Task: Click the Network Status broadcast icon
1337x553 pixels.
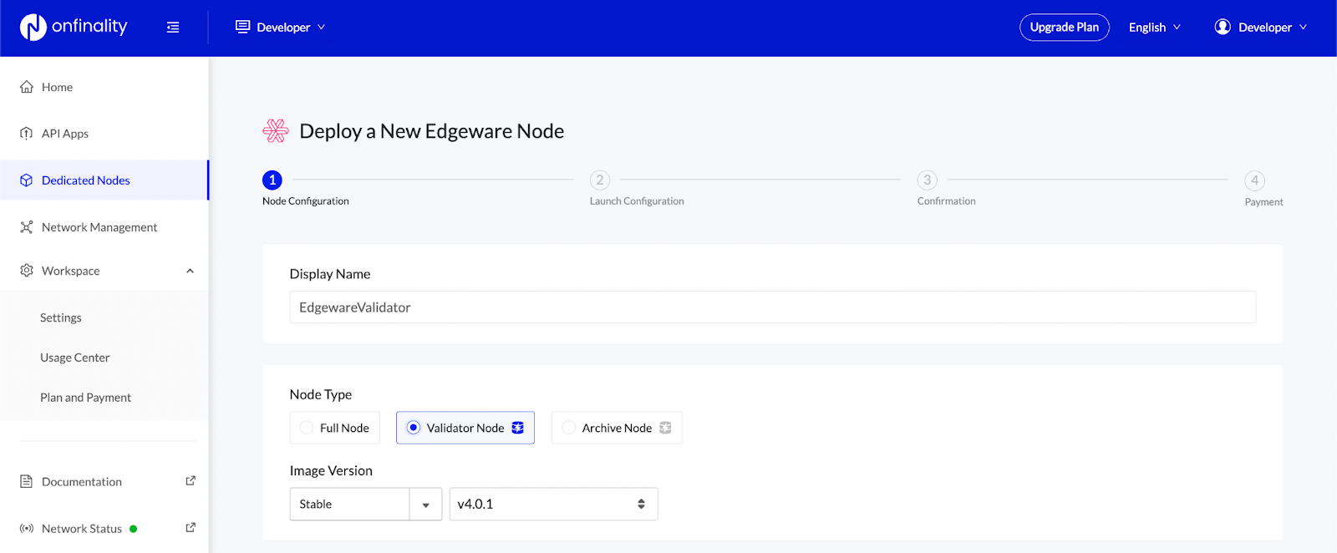Action: (x=27, y=529)
